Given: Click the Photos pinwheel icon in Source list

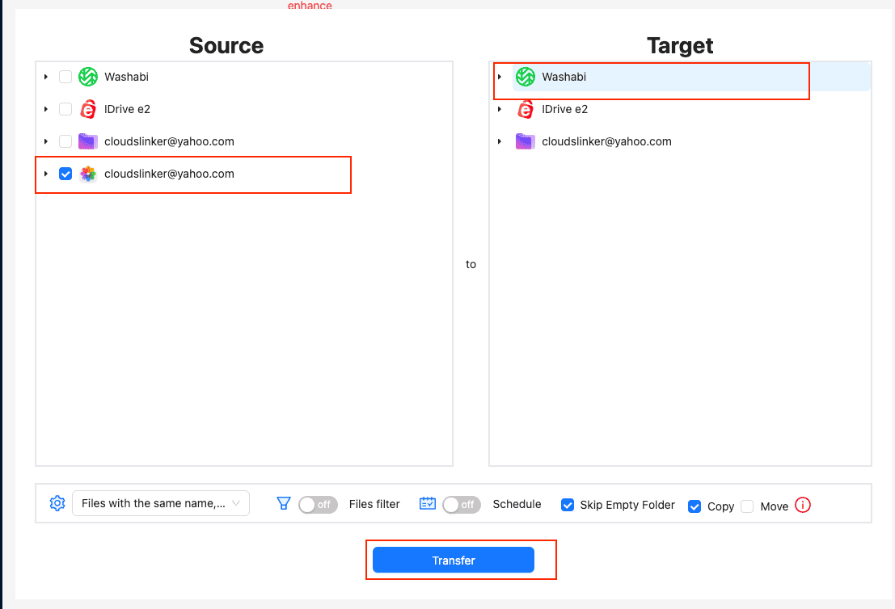Looking at the screenshot, I should pos(88,174).
